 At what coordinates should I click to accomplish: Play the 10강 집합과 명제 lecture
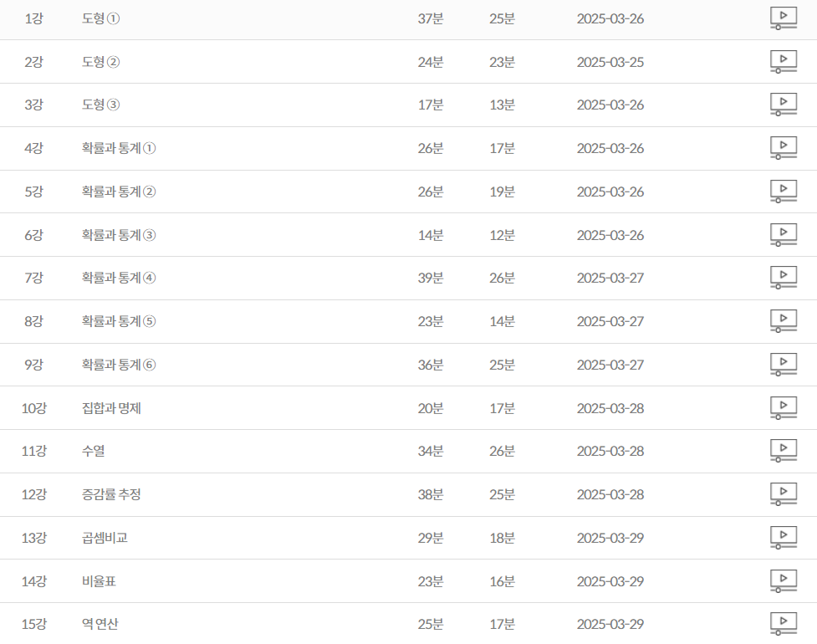[x=783, y=408]
